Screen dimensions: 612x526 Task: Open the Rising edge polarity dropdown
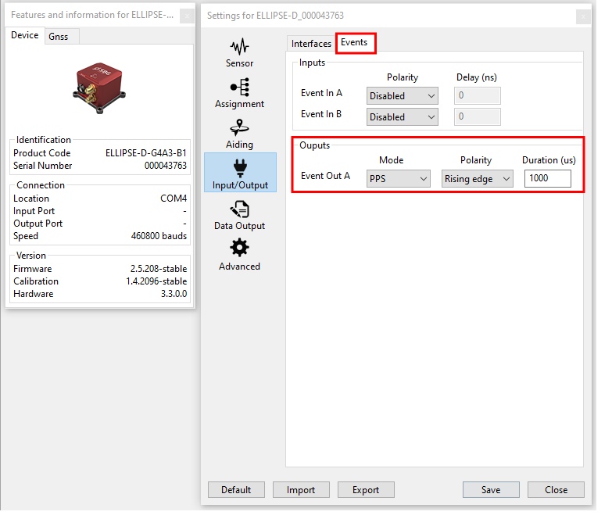(x=477, y=179)
